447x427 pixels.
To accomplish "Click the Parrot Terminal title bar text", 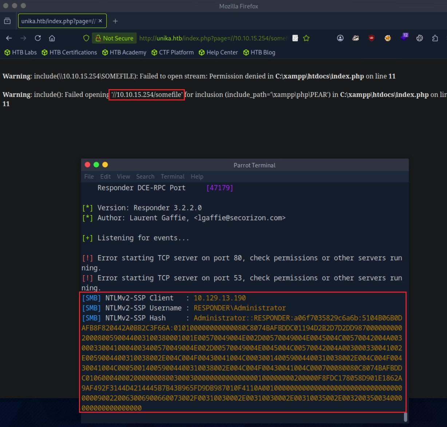I will pyautogui.click(x=254, y=165).
